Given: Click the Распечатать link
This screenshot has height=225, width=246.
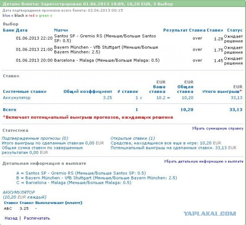Looking at the screenshot, I should pos(37,218).
